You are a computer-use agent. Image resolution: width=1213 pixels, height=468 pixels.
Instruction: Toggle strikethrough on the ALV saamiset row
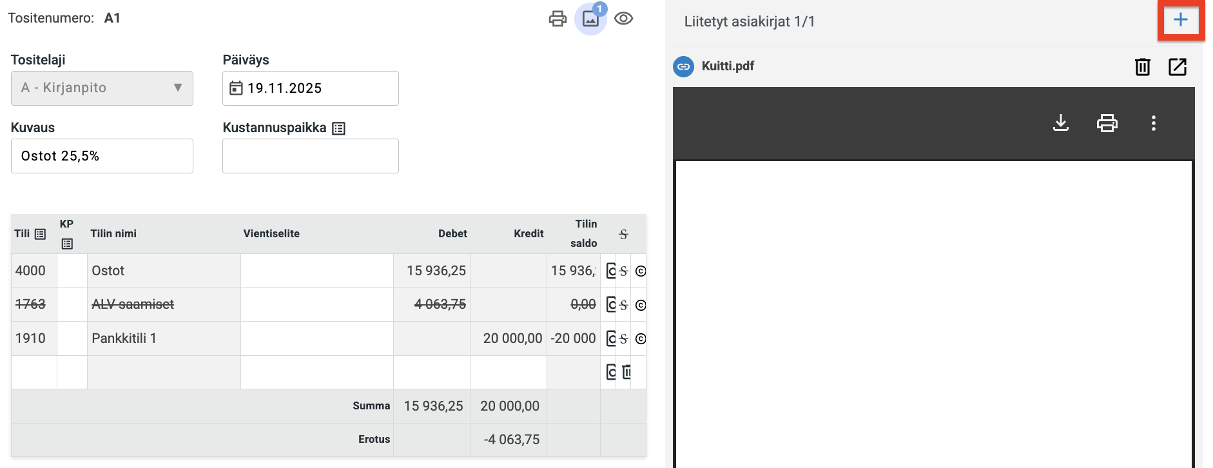click(x=623, y=305)
